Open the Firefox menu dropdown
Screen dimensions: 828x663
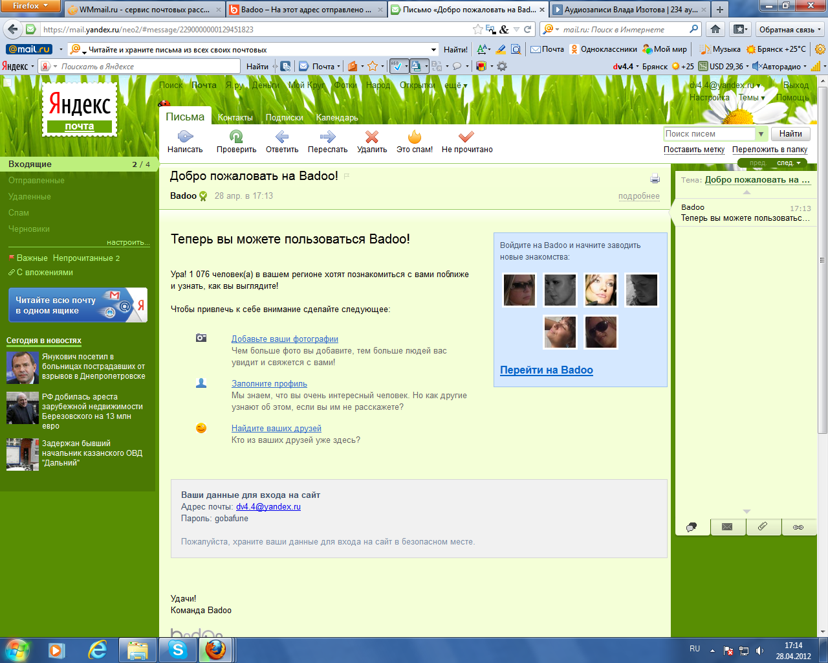[x=30, y=6]
